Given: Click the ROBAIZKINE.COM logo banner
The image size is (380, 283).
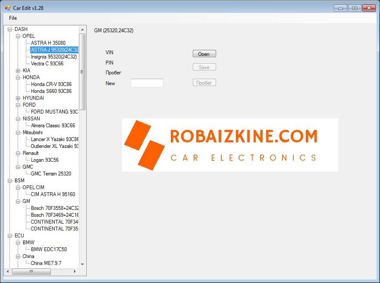Looking at the screenshot, I should (x=229, y=145).
